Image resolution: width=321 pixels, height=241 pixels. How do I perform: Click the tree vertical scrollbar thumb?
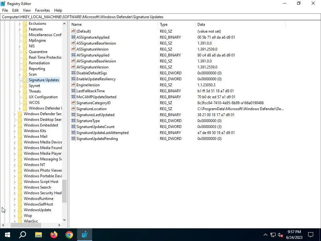(65, 191)
